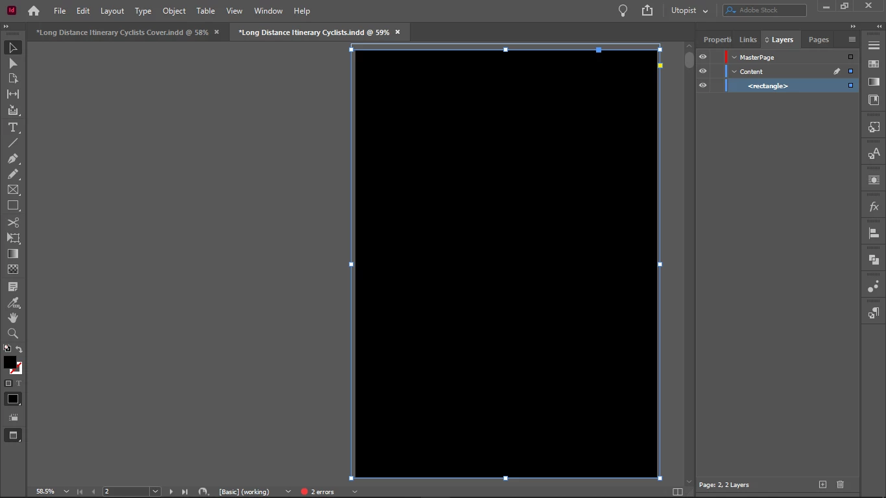Go to the Home screen
The image size is (886, 498).
pos(34,10)
